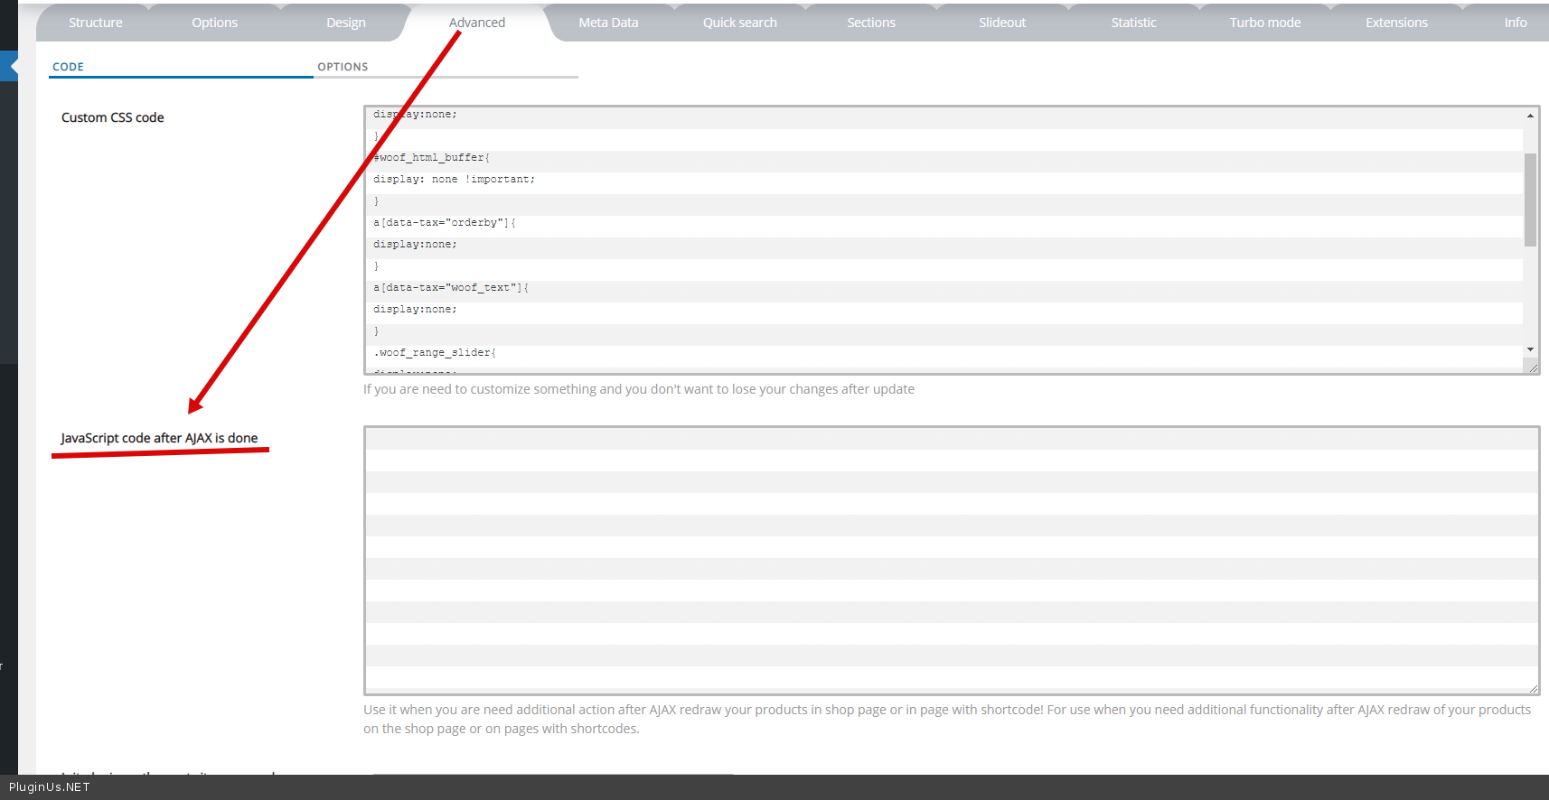Select the Meta Data tab
The image size is (1549, 800).
(x=608, y=23)
